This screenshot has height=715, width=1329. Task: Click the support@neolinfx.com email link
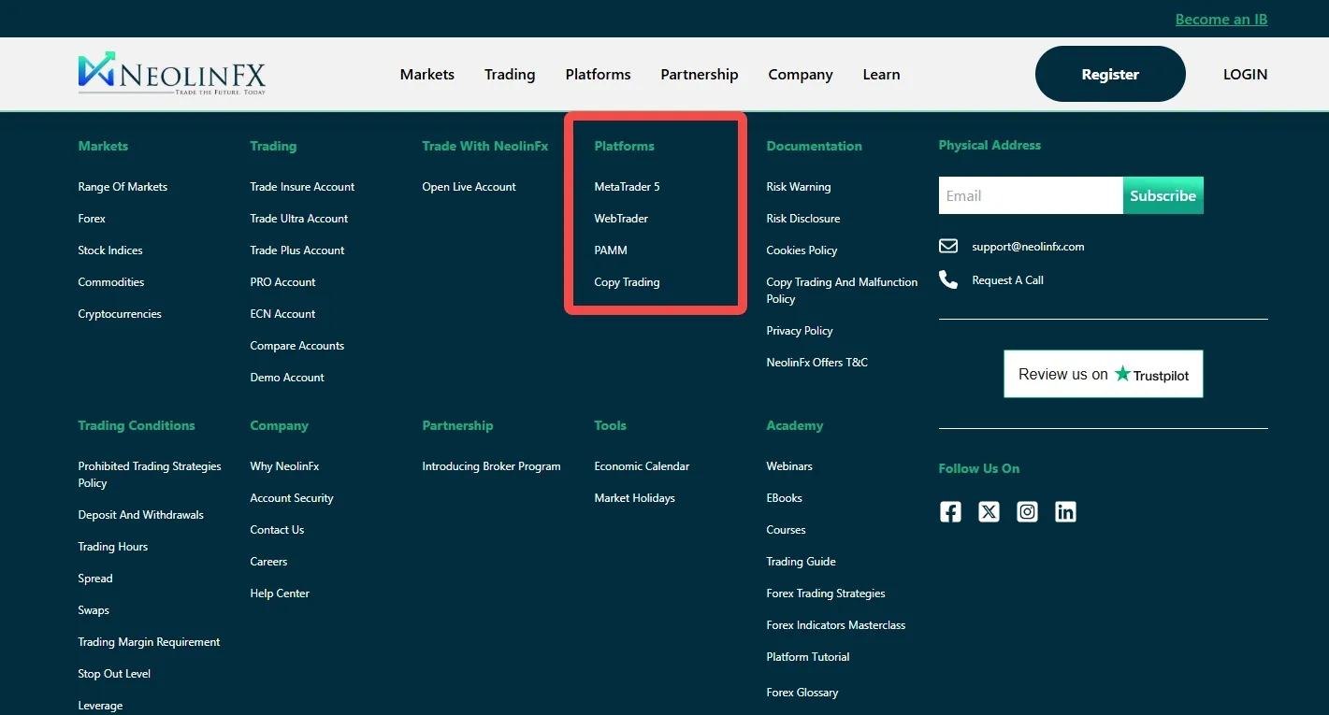tap(1028, 247)
